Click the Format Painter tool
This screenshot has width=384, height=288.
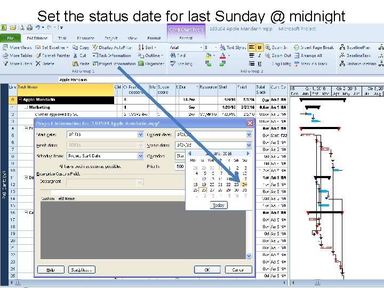pos(53,55)
